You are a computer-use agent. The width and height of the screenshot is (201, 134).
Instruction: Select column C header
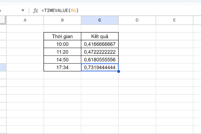(x=100, y=20)
